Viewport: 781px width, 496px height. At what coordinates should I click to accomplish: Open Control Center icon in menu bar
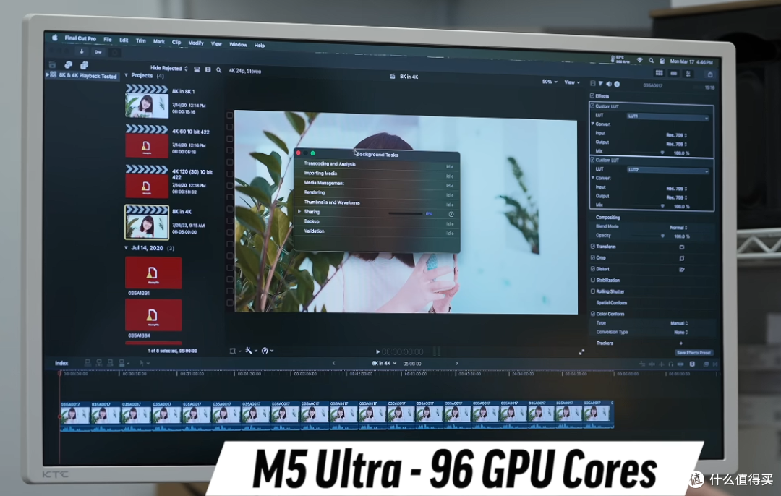point(662,61)
